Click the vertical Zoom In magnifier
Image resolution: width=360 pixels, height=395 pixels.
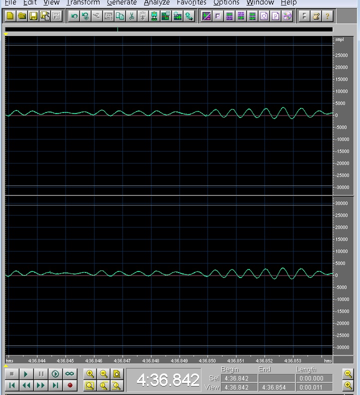(348, 385)
